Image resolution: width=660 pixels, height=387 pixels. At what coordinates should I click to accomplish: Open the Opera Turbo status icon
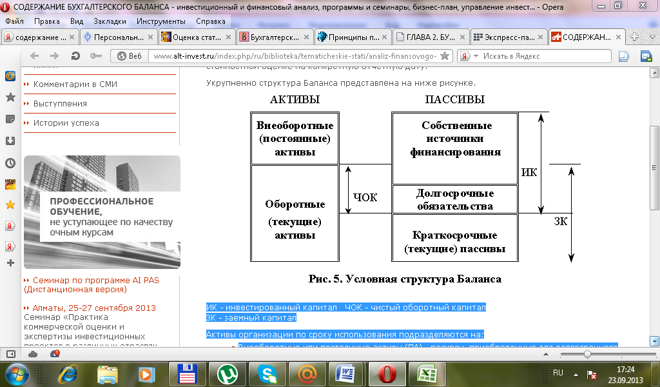(x=55, y=353)
